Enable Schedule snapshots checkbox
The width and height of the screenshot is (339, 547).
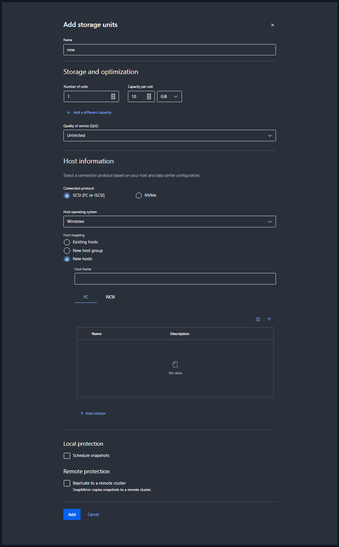(x=67, y=456)
